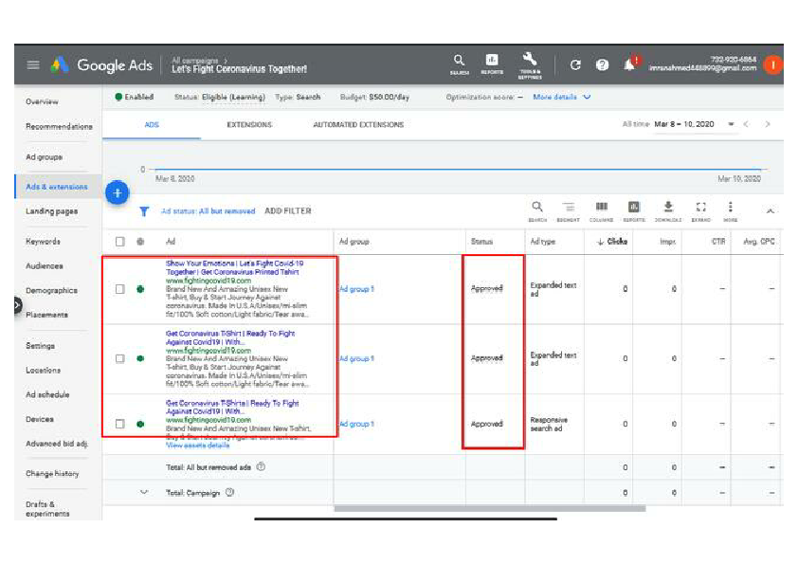Screen dimensions: 798x564
Task: Check the second Expanded text ad row
Action: 119,358
